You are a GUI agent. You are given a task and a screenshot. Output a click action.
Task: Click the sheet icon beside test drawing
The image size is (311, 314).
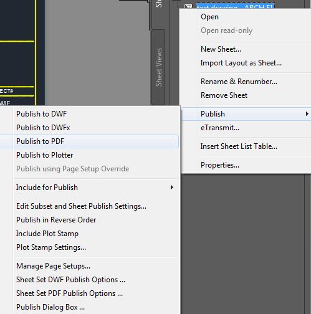(188, 7)
